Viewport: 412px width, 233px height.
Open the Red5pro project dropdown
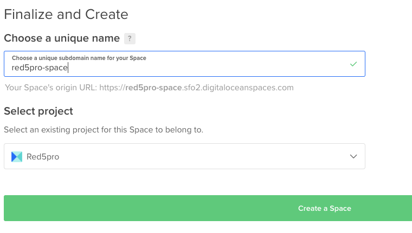pos(184,156)
